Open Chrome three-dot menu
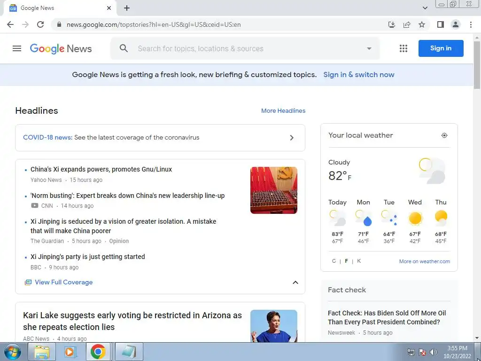Screen dimensions: 481x361 (x=471, y=24)
